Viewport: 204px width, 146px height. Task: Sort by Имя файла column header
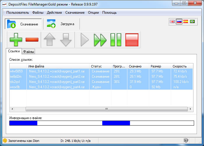(x=58, y=66)
